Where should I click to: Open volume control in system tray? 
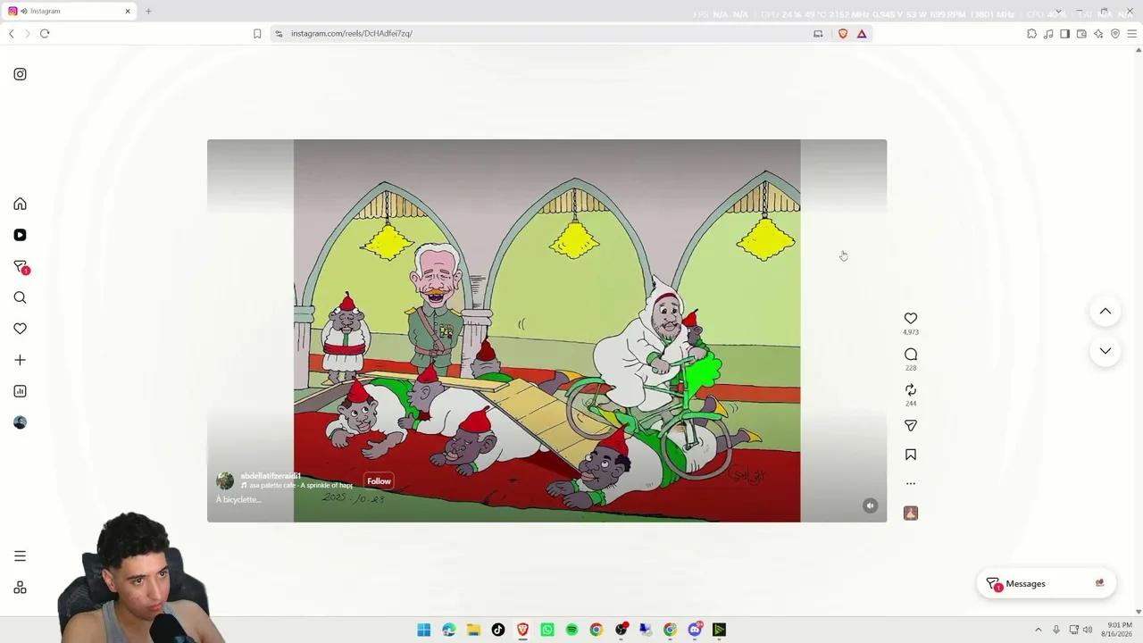click(1089, 630)
